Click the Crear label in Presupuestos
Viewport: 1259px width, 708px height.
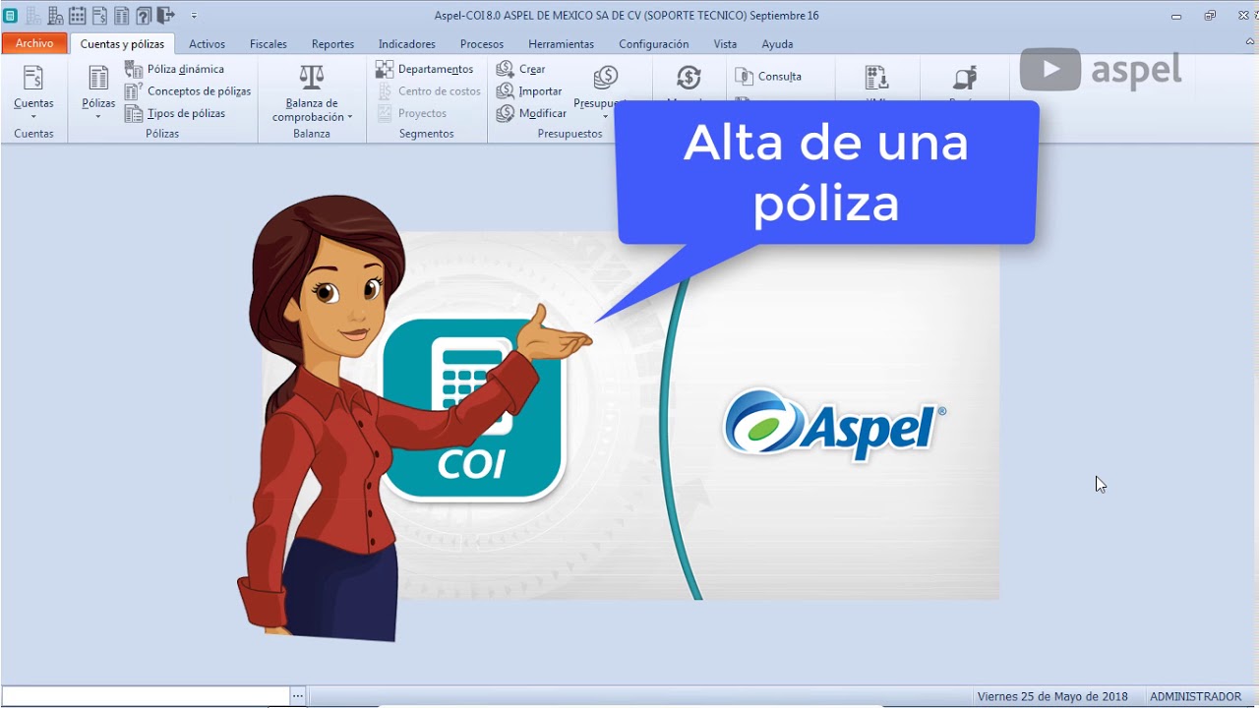pos(532,70)
